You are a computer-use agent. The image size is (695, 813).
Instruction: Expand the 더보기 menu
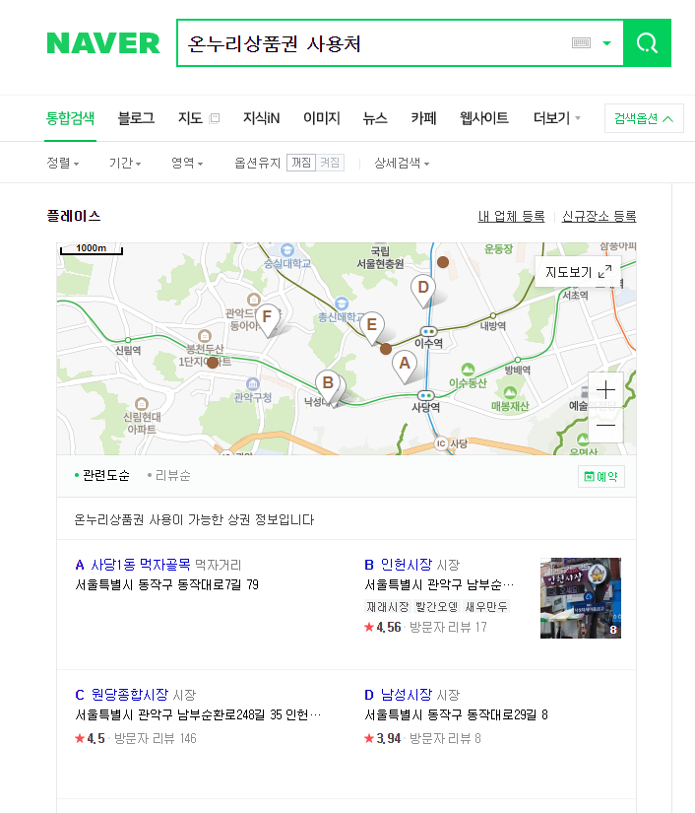click(557, 118)
